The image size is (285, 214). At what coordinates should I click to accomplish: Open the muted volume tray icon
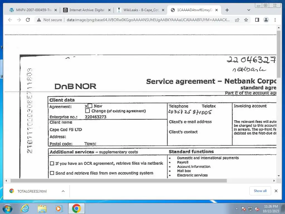[257, 209]
